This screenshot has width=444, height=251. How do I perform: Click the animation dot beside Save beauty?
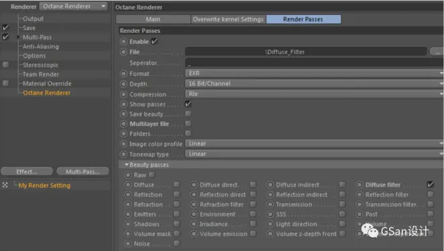coord(124,114)
